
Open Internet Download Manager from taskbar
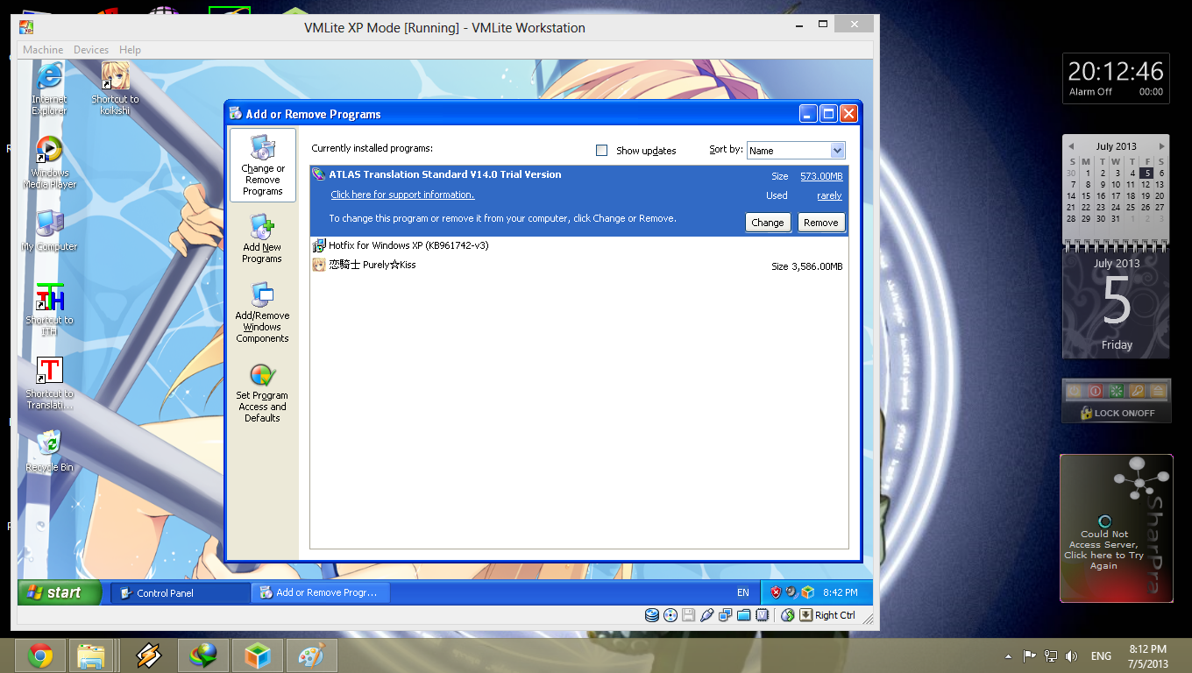pyautogui.click(x=203, y=655)
